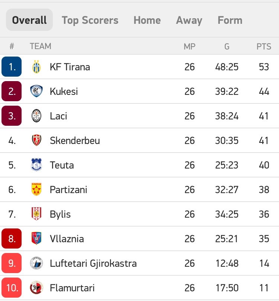The height and width of the screenshot is (301, 279).
Task: Click the KF Tirana club crest
Action: pos(36,67)
